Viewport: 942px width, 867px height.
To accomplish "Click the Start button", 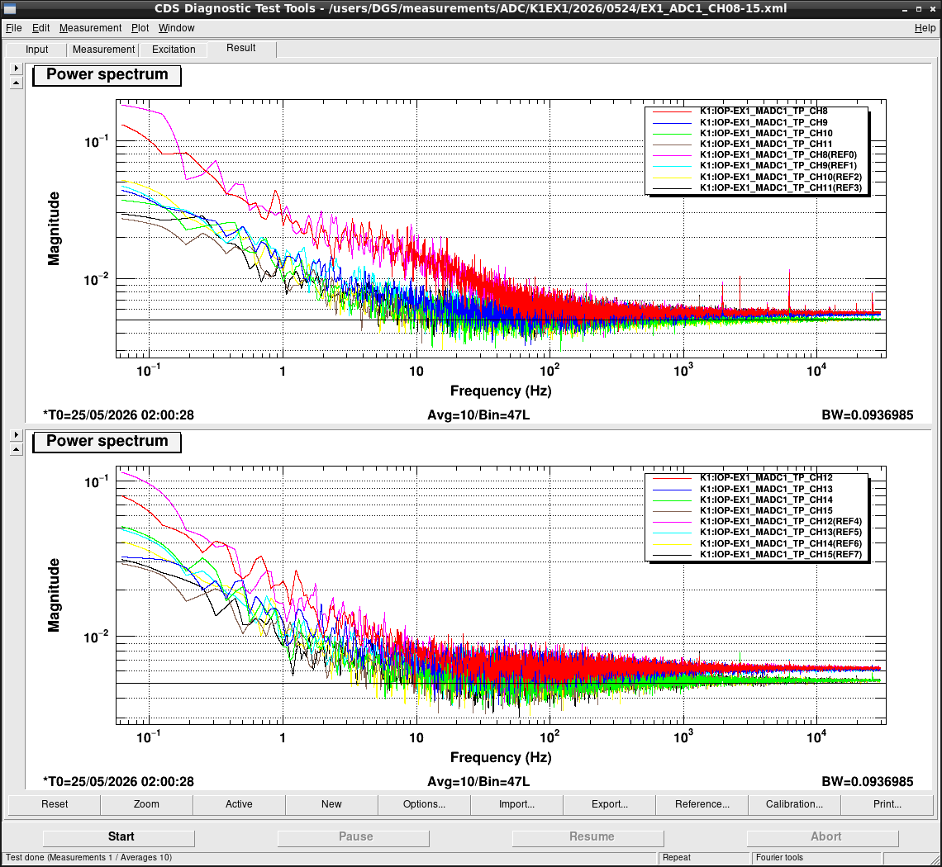I will tap(119, 837).
